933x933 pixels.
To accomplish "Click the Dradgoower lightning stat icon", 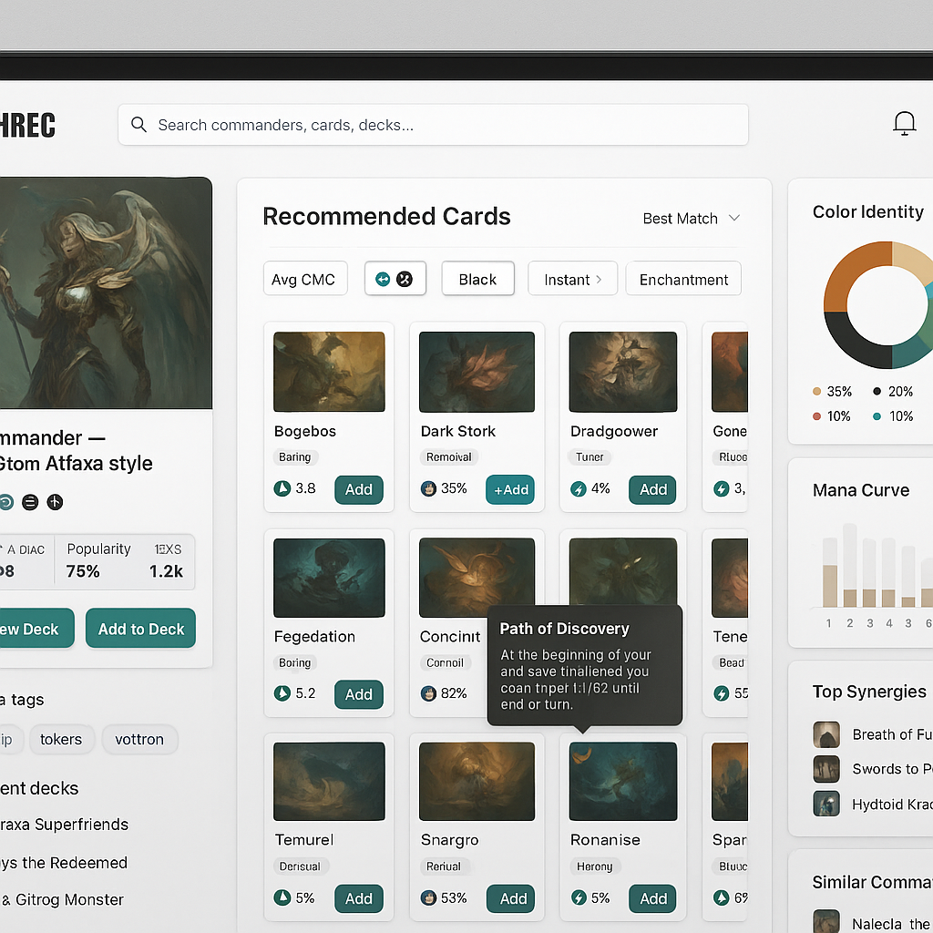I will tap(578, 489).
